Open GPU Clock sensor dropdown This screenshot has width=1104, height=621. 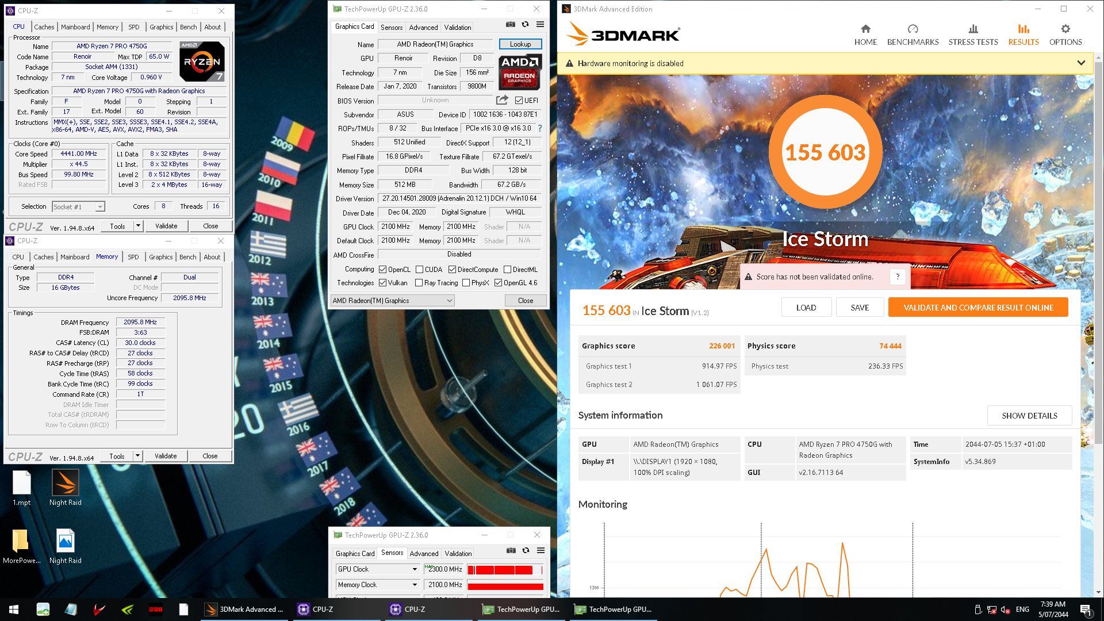pos(377,569)
